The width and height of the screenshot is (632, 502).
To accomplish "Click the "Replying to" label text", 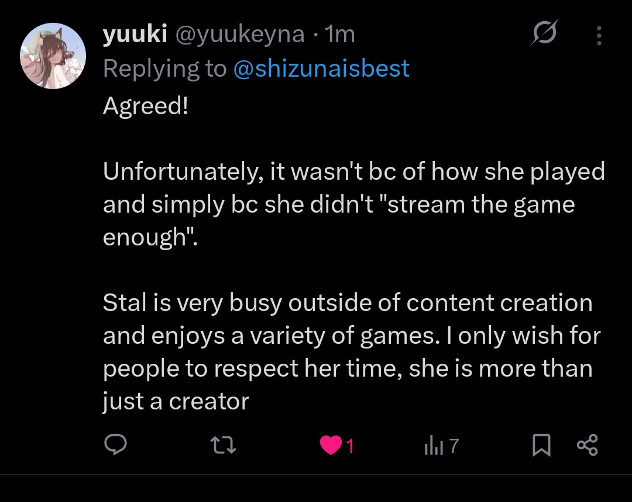I will pyautogui.click(x=164, y=69).
